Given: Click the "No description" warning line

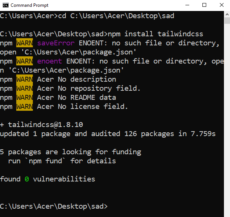Looking at the screenshot, I should tap(87, 79).
